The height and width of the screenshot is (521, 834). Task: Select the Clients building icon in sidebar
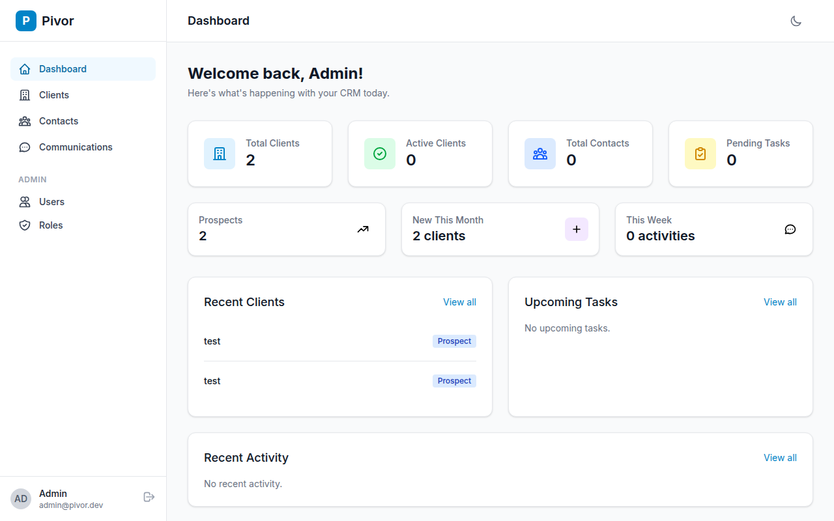coord(24,94)
